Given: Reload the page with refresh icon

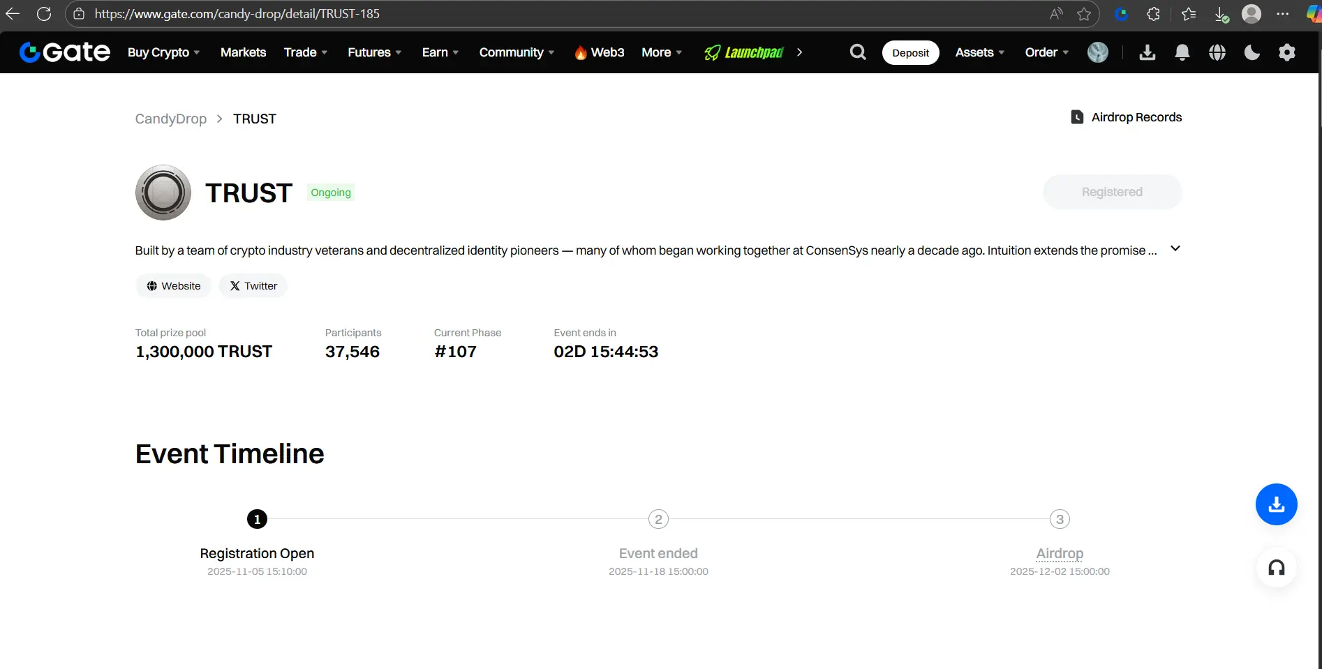Looking at the screenshot, I should [x=44, y=14].
